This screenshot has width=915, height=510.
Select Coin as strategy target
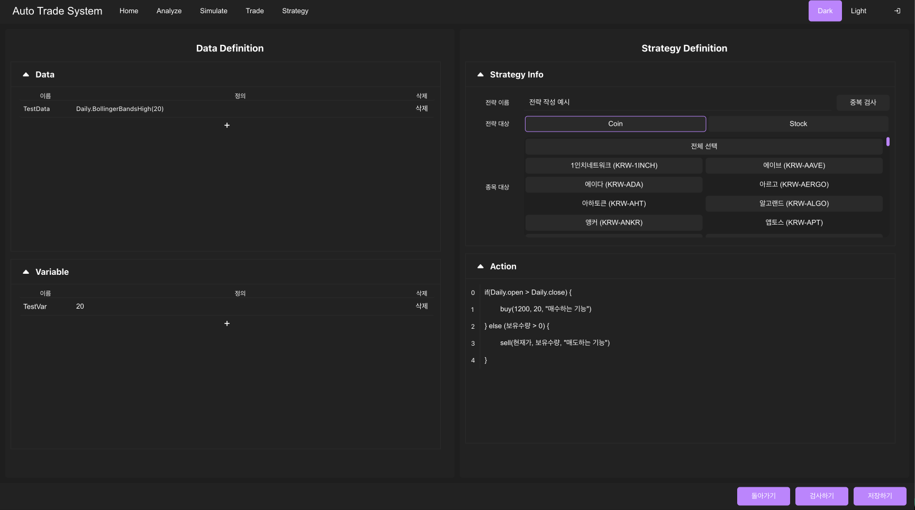[x=615, y=124]
